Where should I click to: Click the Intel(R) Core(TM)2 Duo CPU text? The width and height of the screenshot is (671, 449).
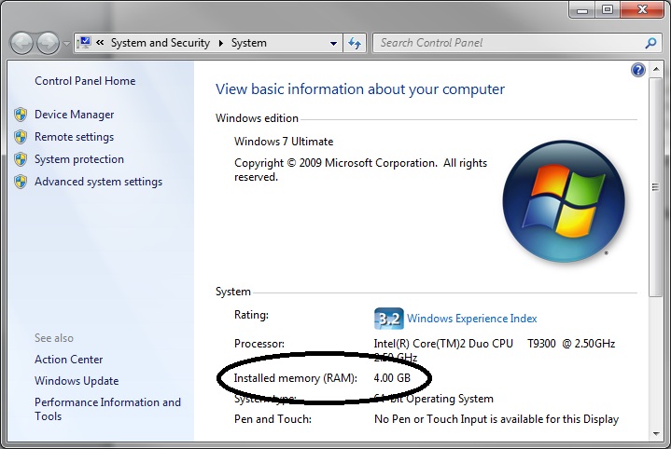click(x=443, y=344)
